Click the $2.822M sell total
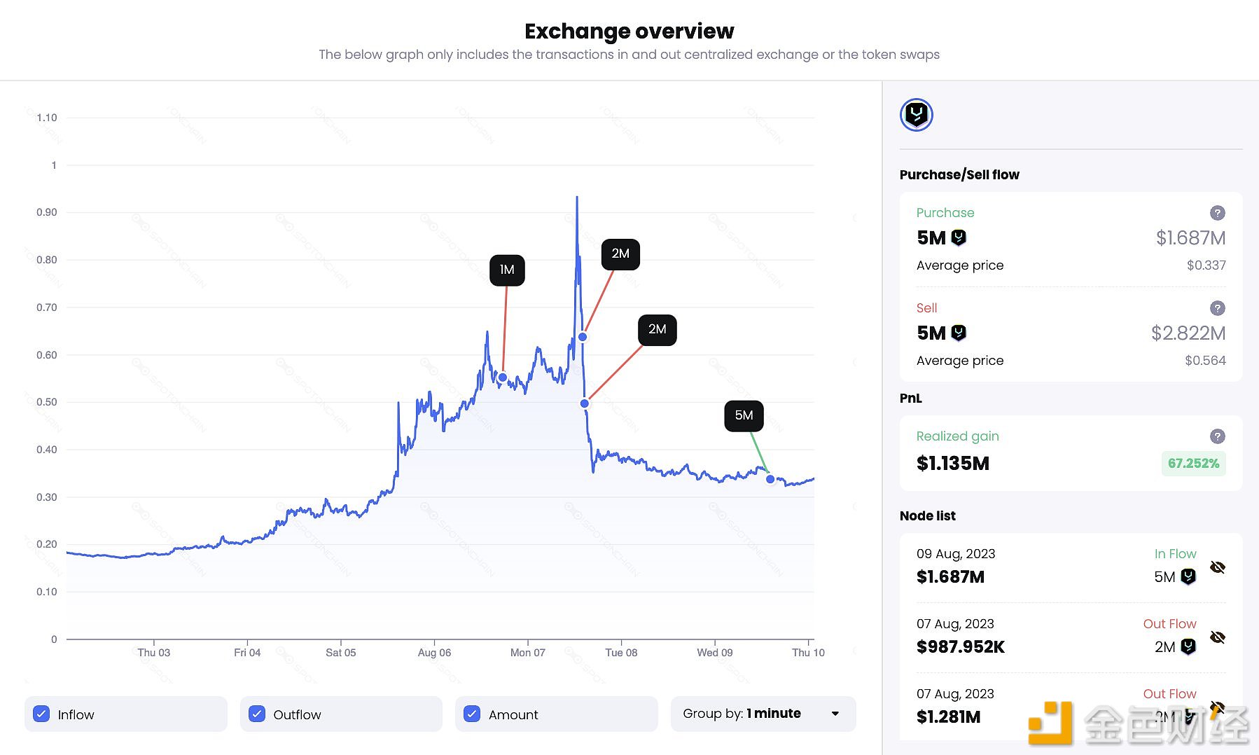 click(x=1188, y=333)
